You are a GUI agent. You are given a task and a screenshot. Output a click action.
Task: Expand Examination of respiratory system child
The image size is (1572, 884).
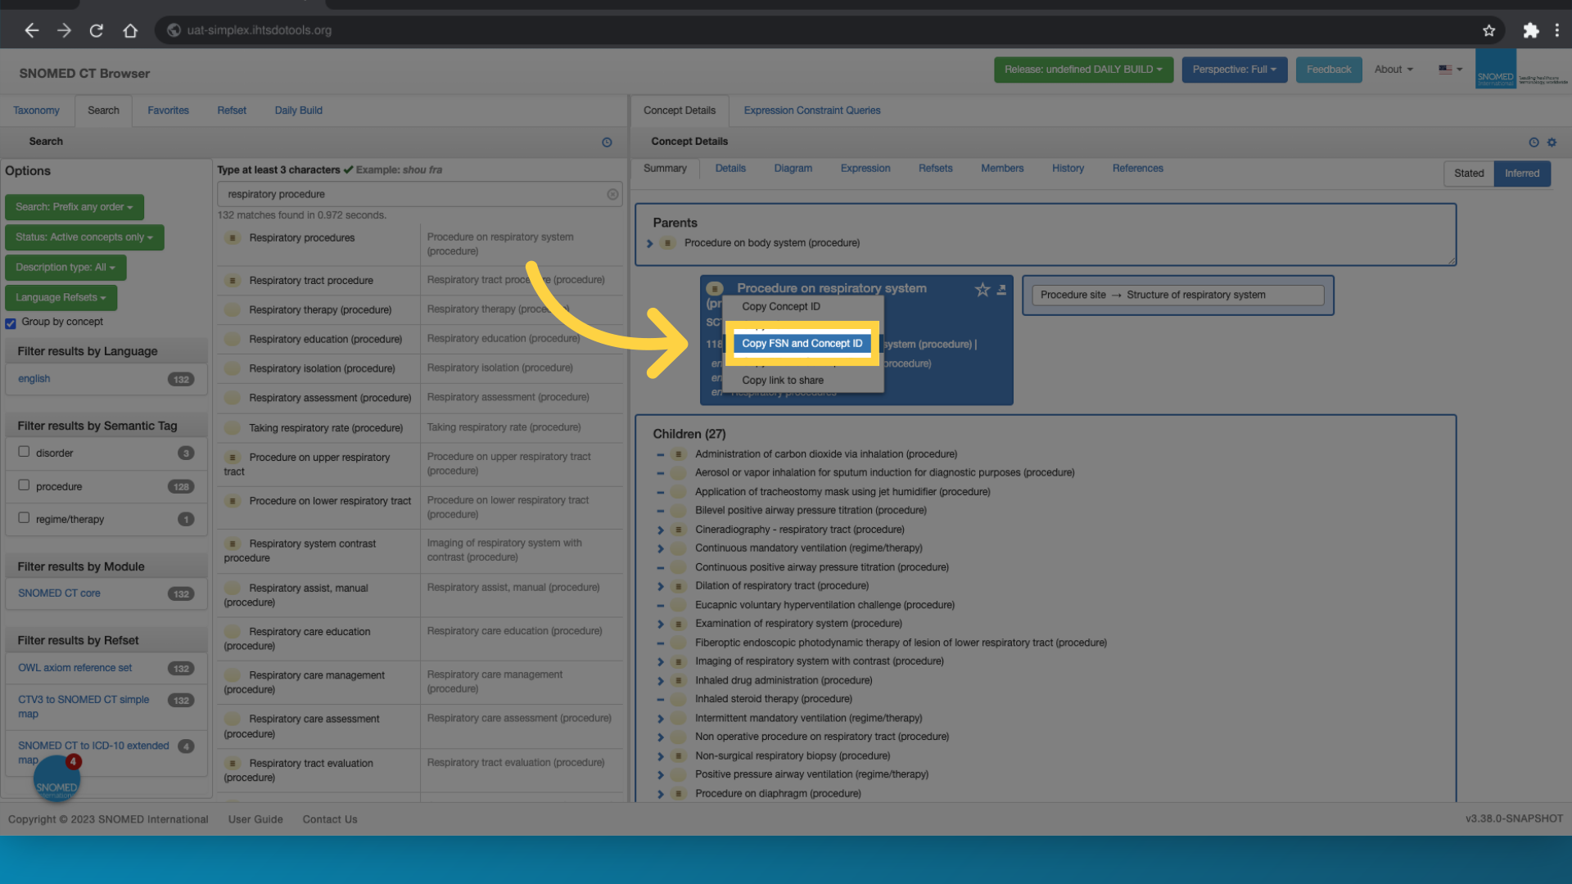click(661, 624)
